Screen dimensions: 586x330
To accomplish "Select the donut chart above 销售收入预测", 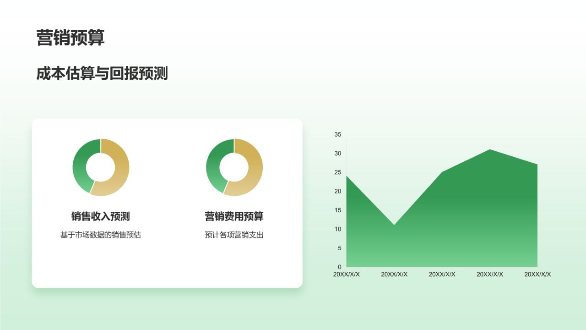I will coord(101,167).
